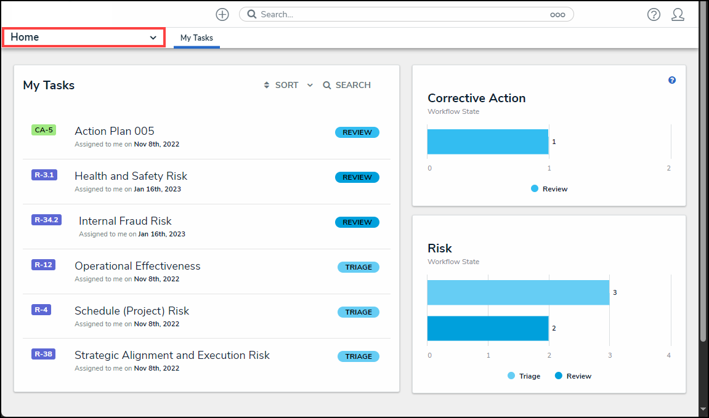Click SEARCH in My Tasks panel
709x418 pixels.
[x=347, y=86]
